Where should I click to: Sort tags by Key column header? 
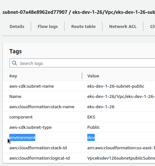pos(13,76)
